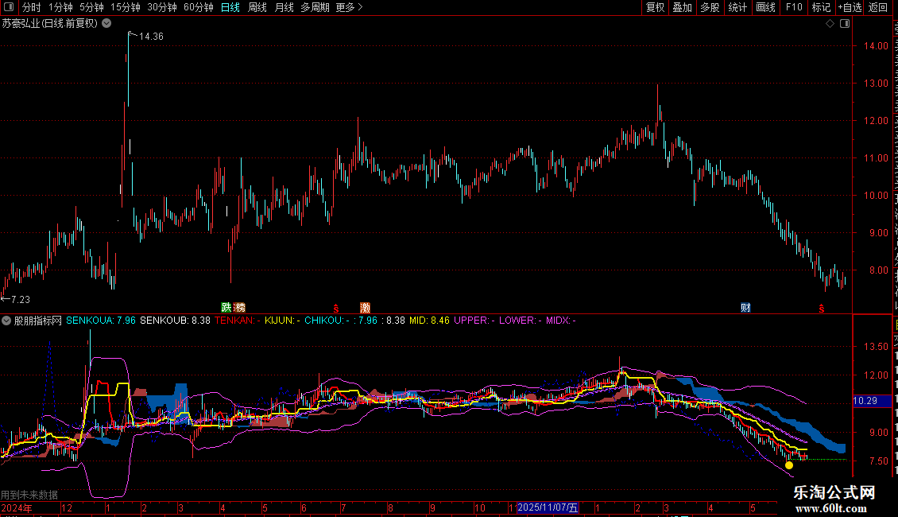This screenshot has width=898, height=517.
Task: Click the 叠加 overlay button
Action: point(682,7)
